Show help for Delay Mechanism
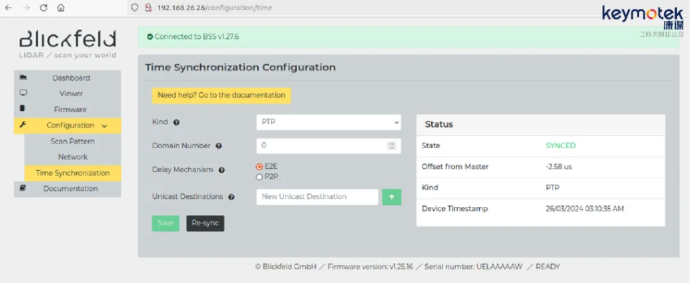 pyautogui.click(x=221, y=170)
